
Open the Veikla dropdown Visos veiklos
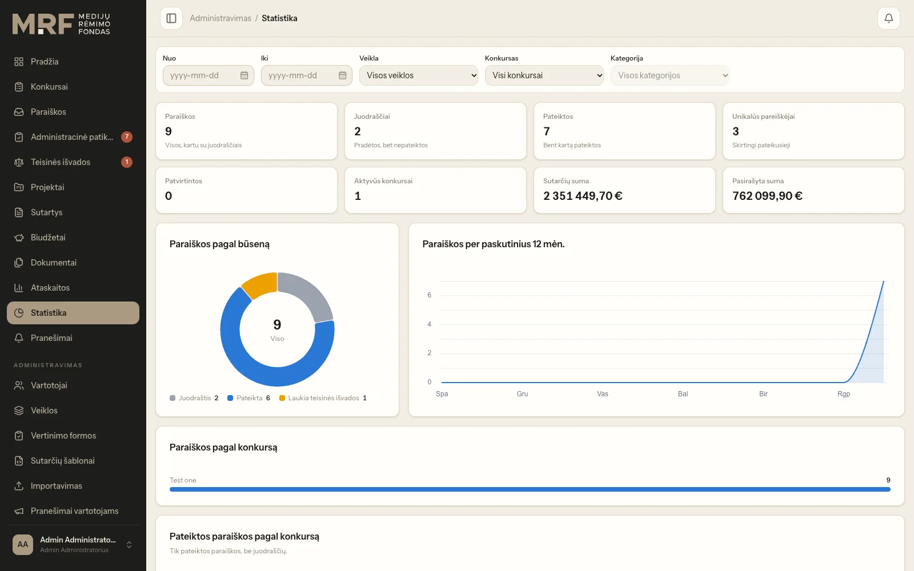click(419, 75)
